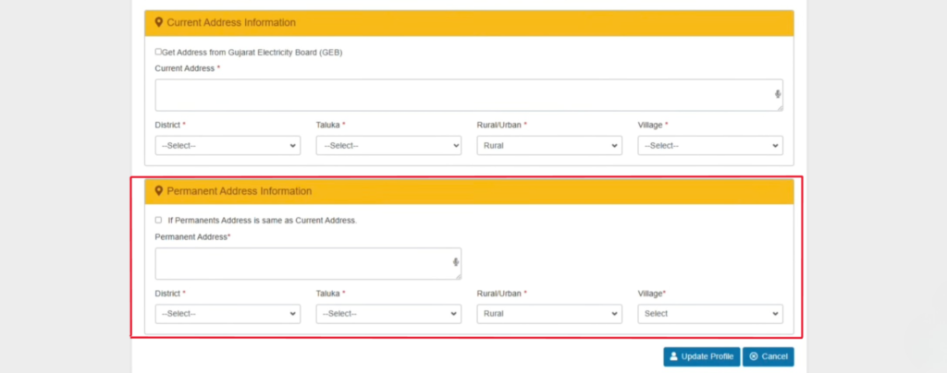Screen dimensions: 947x373
Task: Click microphone icon in Permanent Address field
Action: click(x=456, y=262)
